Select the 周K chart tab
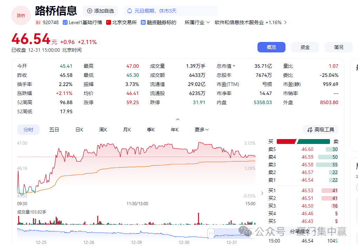 pos(103,130)
